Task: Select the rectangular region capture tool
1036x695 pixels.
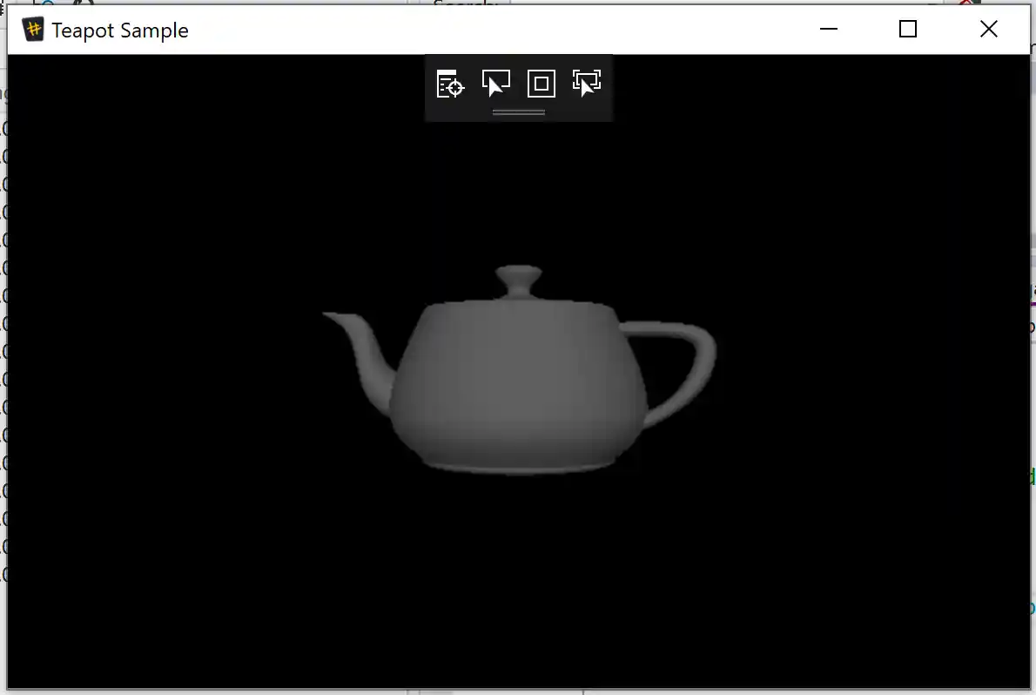Action: [x=542, y=83]
